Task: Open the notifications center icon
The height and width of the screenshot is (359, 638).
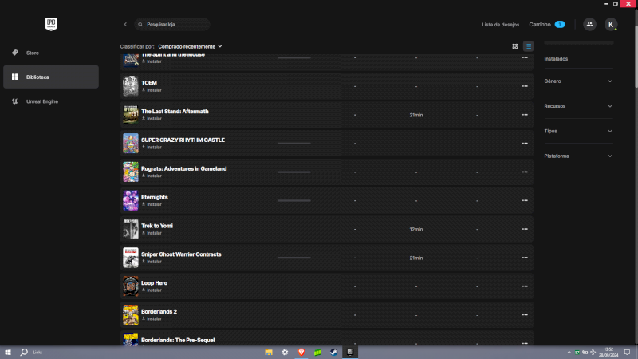Action: (627, 353)
